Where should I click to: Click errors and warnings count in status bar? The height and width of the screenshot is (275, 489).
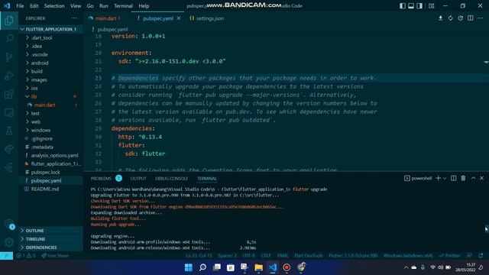point(26,256)
